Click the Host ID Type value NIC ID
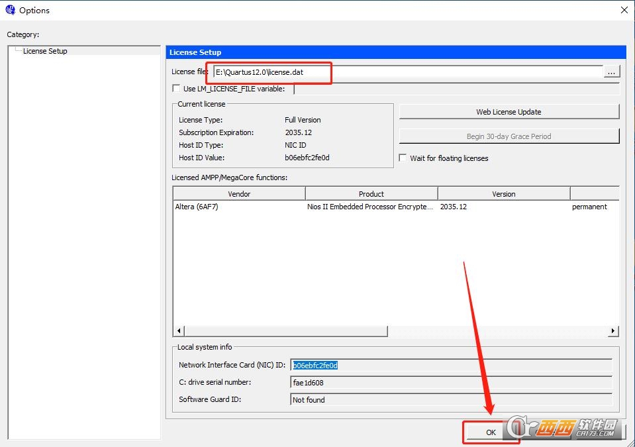 tap(295, 145)
